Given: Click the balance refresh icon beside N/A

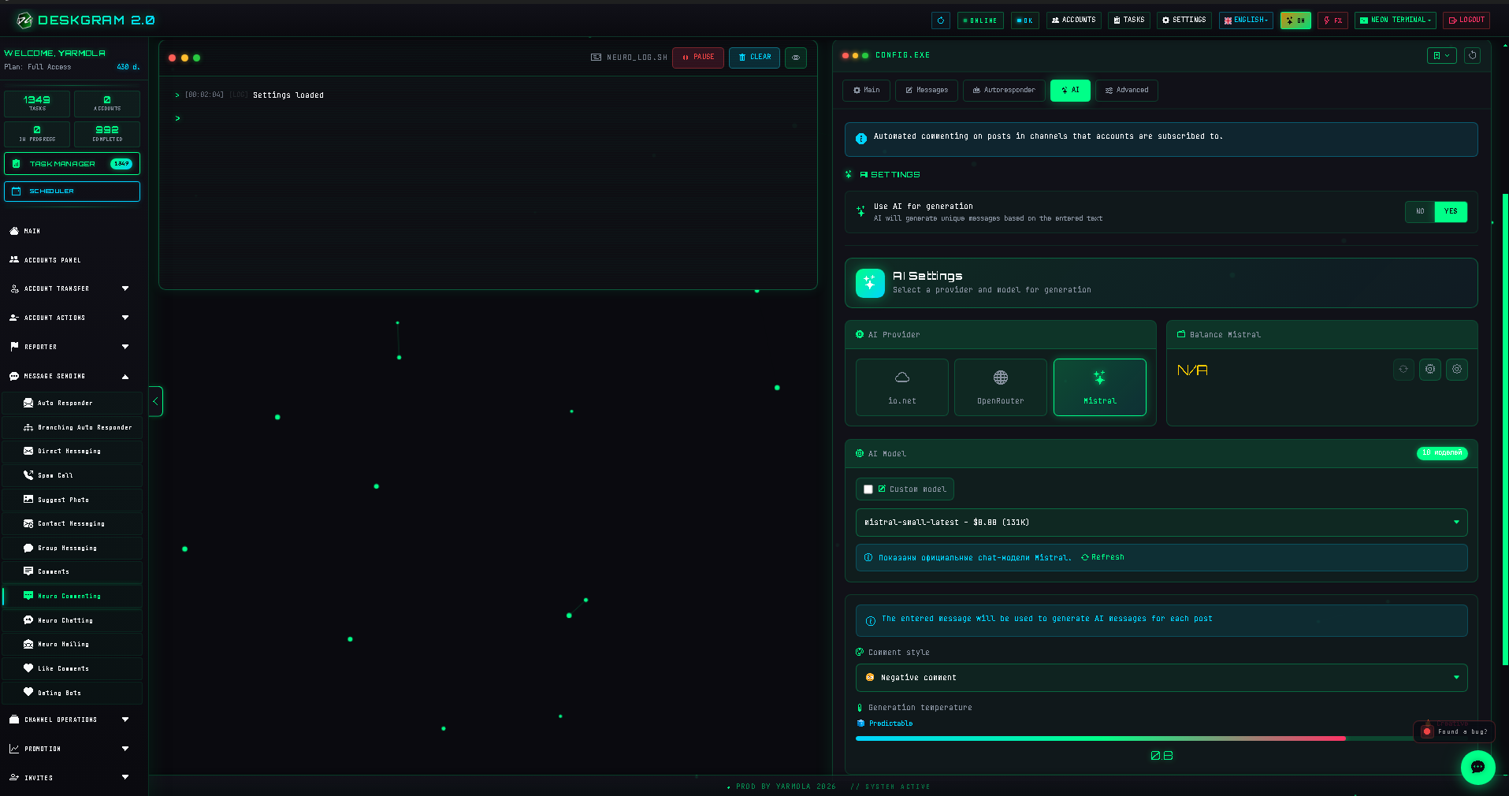Looking at the screenshot, I should click(1403, 370).
